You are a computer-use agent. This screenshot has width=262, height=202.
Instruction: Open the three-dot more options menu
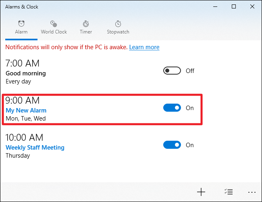pyautogui.click(x=252, y=192)
